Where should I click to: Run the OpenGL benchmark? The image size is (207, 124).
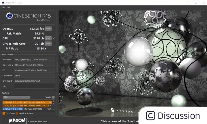tap(48, 29)
